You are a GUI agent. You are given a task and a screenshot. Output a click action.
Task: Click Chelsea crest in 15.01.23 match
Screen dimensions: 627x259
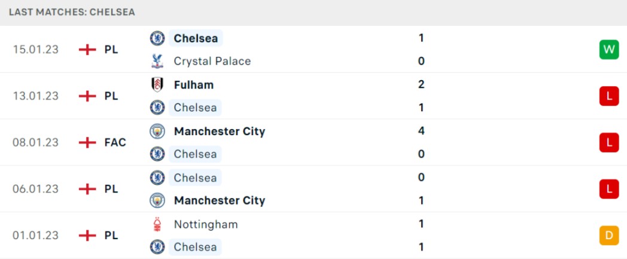click(x=157, y=38)
